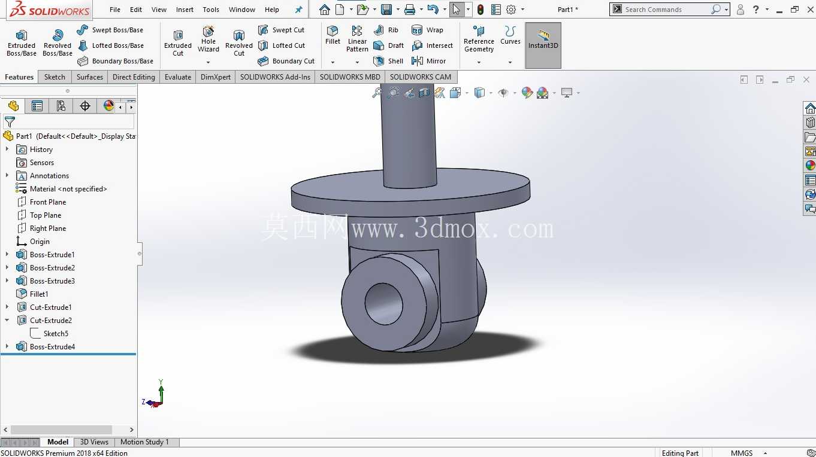Click the Edit Appearance color ball
Screen dimensions: 816x457
527,93
